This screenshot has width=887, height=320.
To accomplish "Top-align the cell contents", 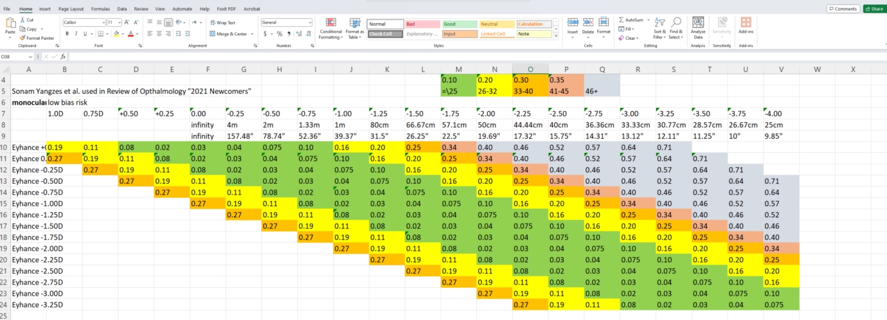I will [150, 22].
